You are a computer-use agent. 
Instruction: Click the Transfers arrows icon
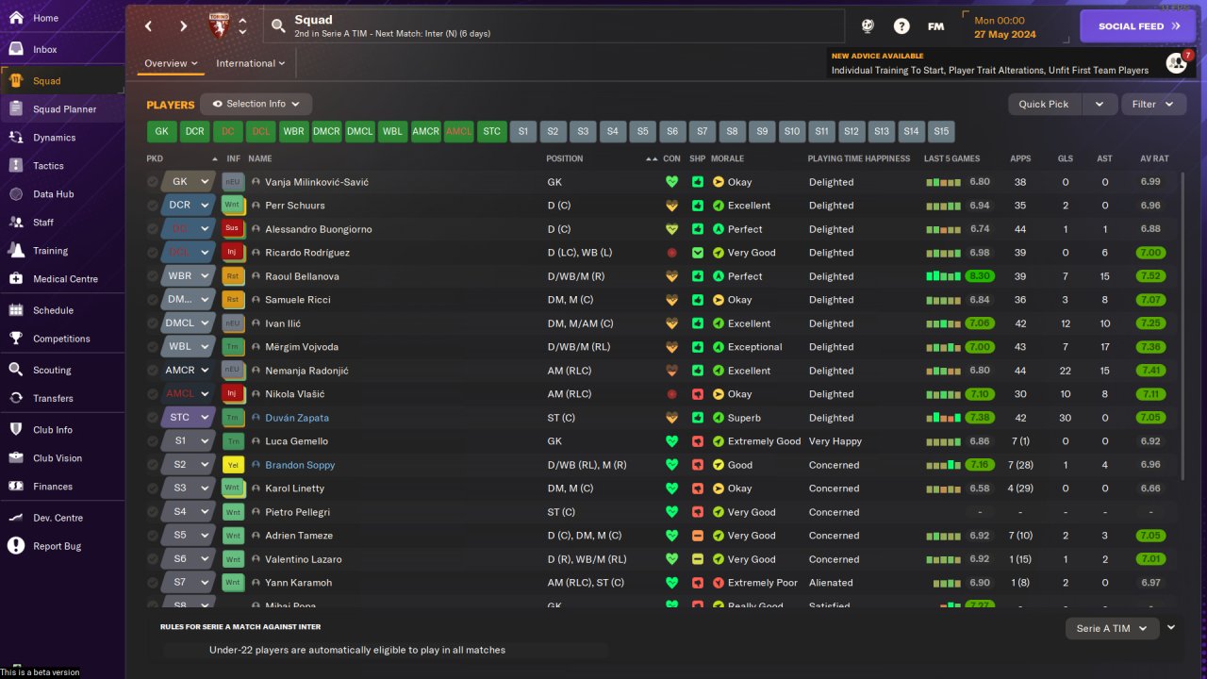pyautogui.click(x=15, y=398)
